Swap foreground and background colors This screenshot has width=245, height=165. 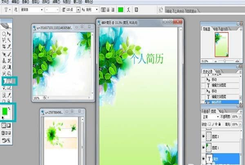pyautogui.click(x=9, y=108)
